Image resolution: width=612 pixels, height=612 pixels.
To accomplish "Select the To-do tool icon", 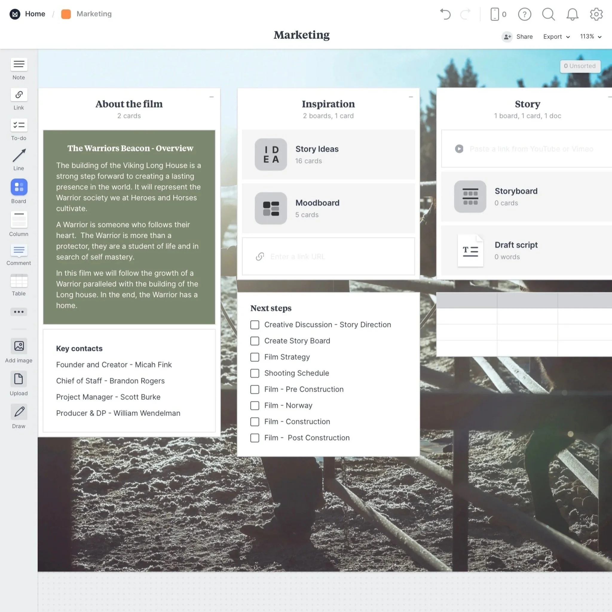I will [19, 126].
